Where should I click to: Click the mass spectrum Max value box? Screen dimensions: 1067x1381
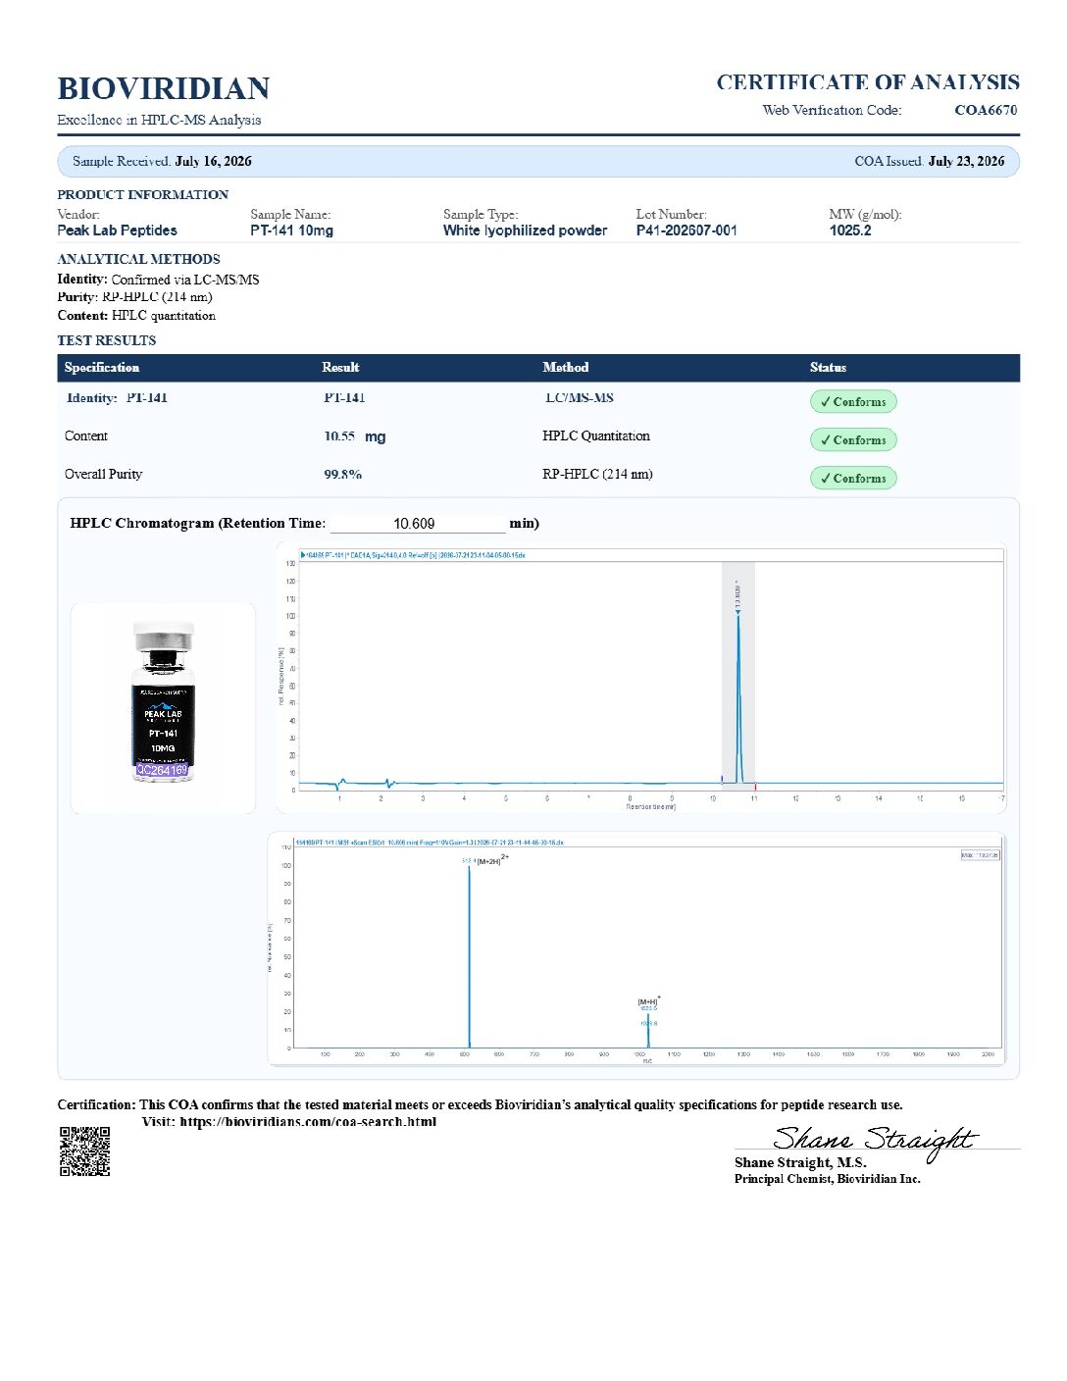coord(980,855)
